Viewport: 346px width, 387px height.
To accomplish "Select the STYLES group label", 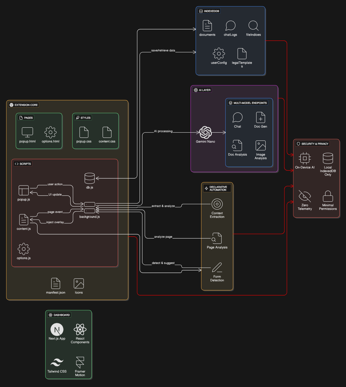I will point(83,118).
